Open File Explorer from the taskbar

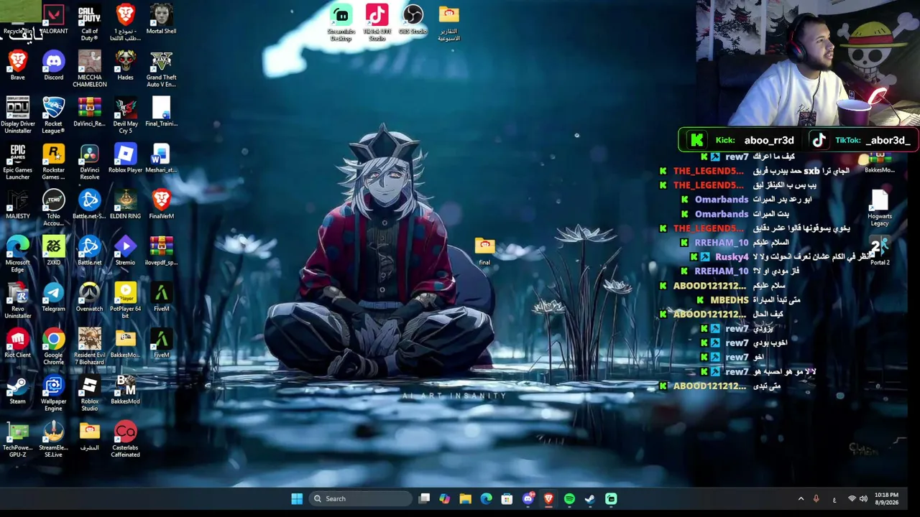(466, 499)
